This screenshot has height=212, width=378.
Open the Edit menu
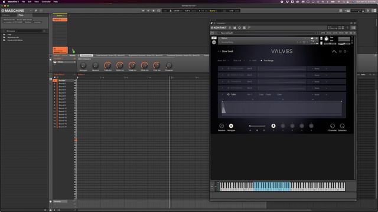pos(30,2)
